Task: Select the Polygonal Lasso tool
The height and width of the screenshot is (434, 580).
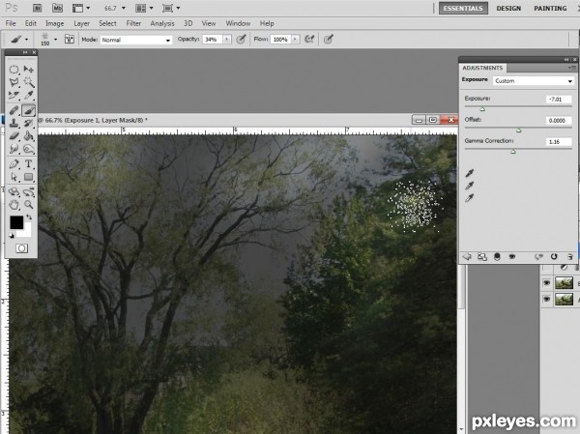Action: pyautogui.click(x=14, y=82)
